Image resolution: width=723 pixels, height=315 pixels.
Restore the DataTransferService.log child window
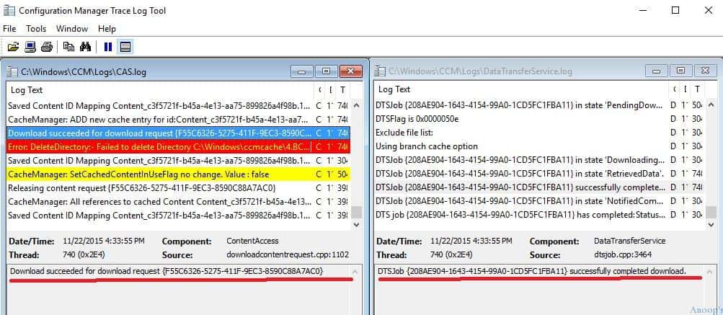pyautogui.click(x=680, y=71)
